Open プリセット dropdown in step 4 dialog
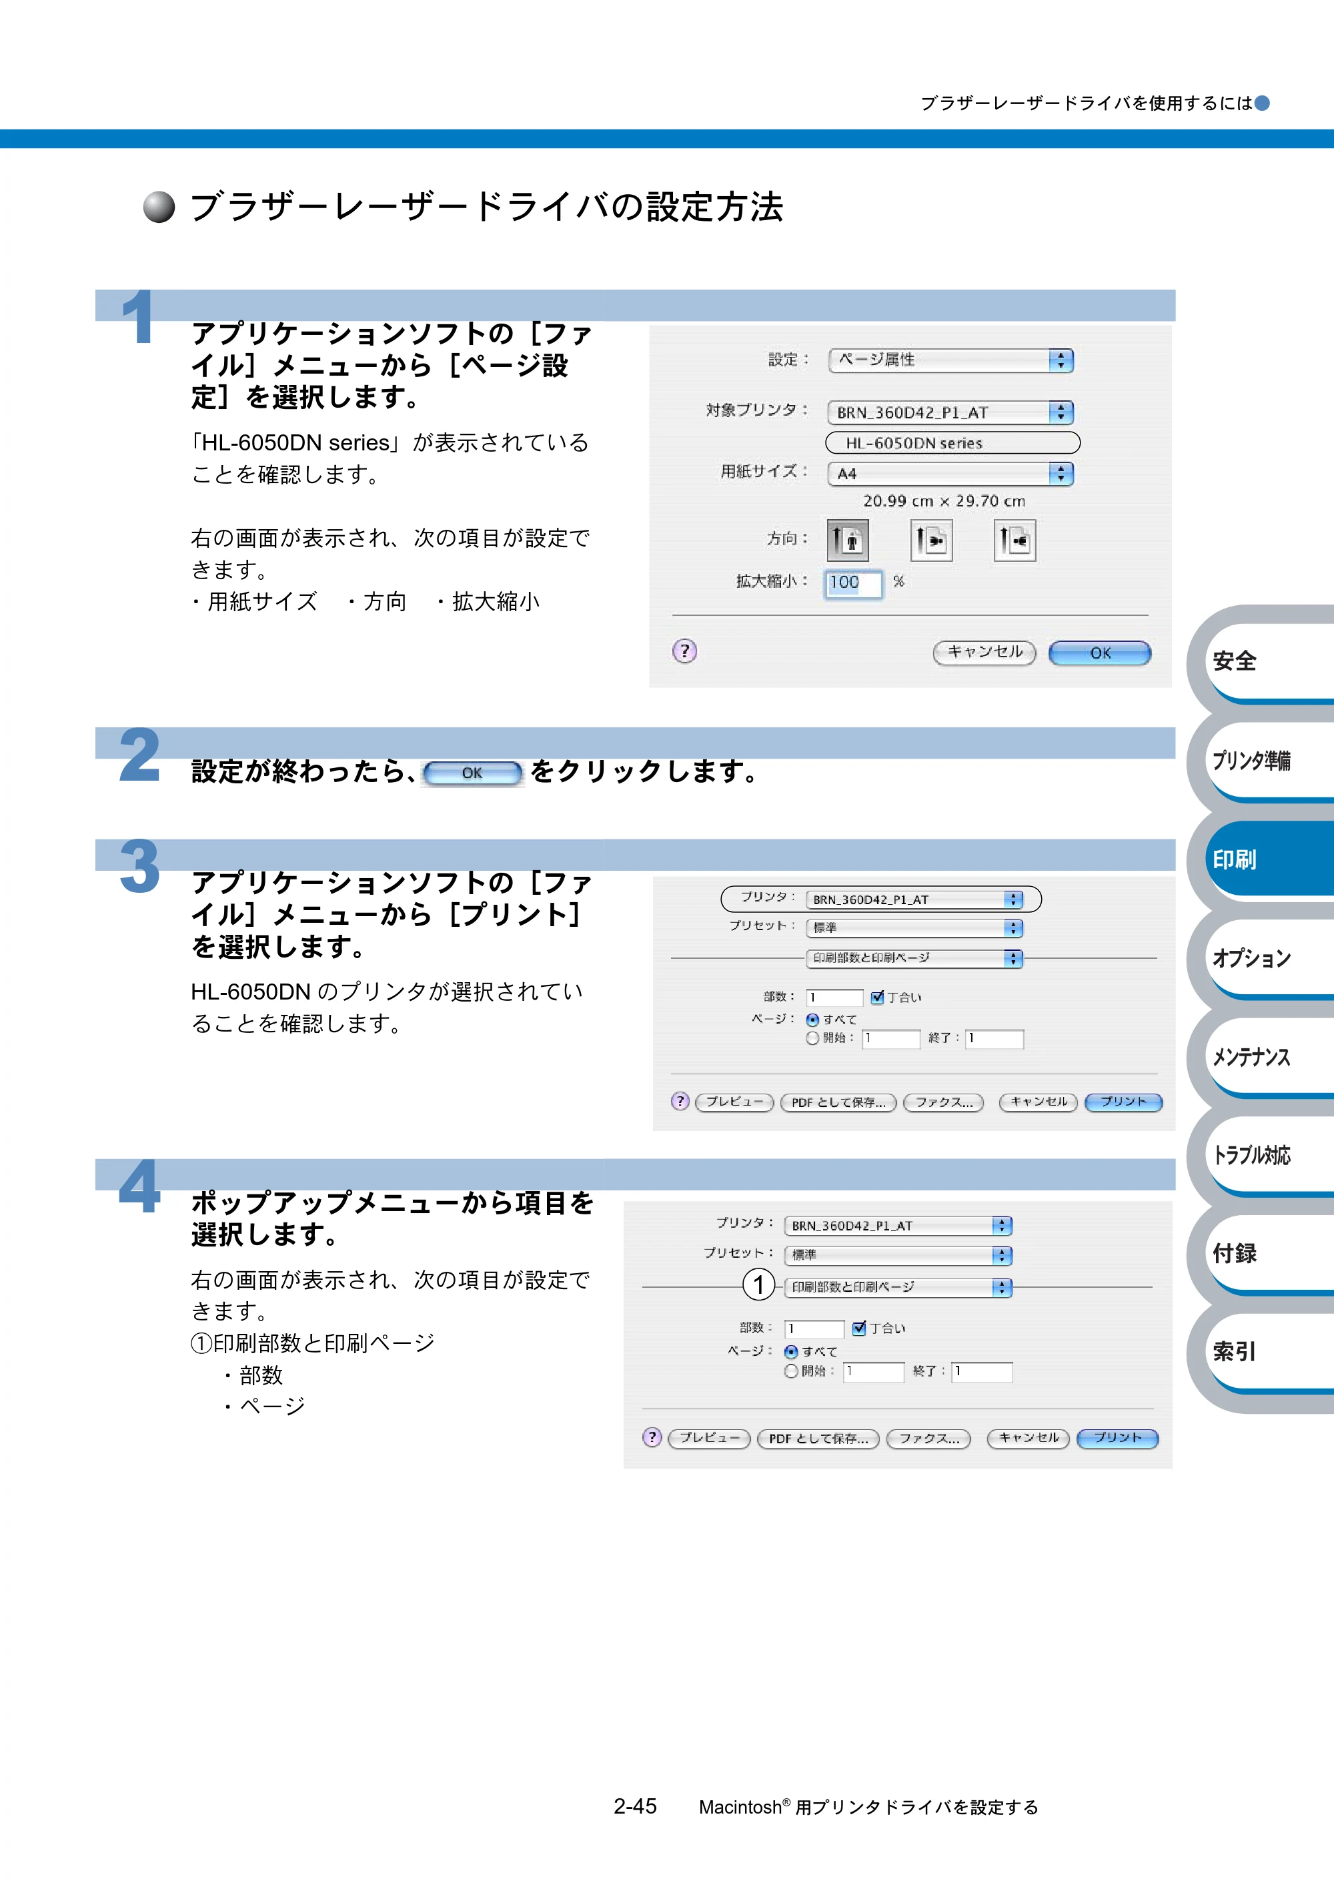The image size is (1334, 1889). 899,1256
